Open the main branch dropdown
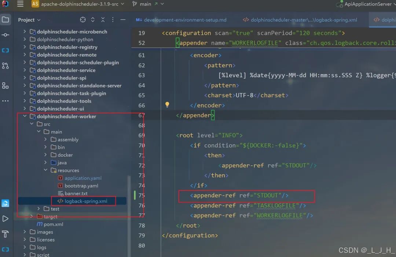Viewport: 396px width, 257px height. tap(152, 4)
